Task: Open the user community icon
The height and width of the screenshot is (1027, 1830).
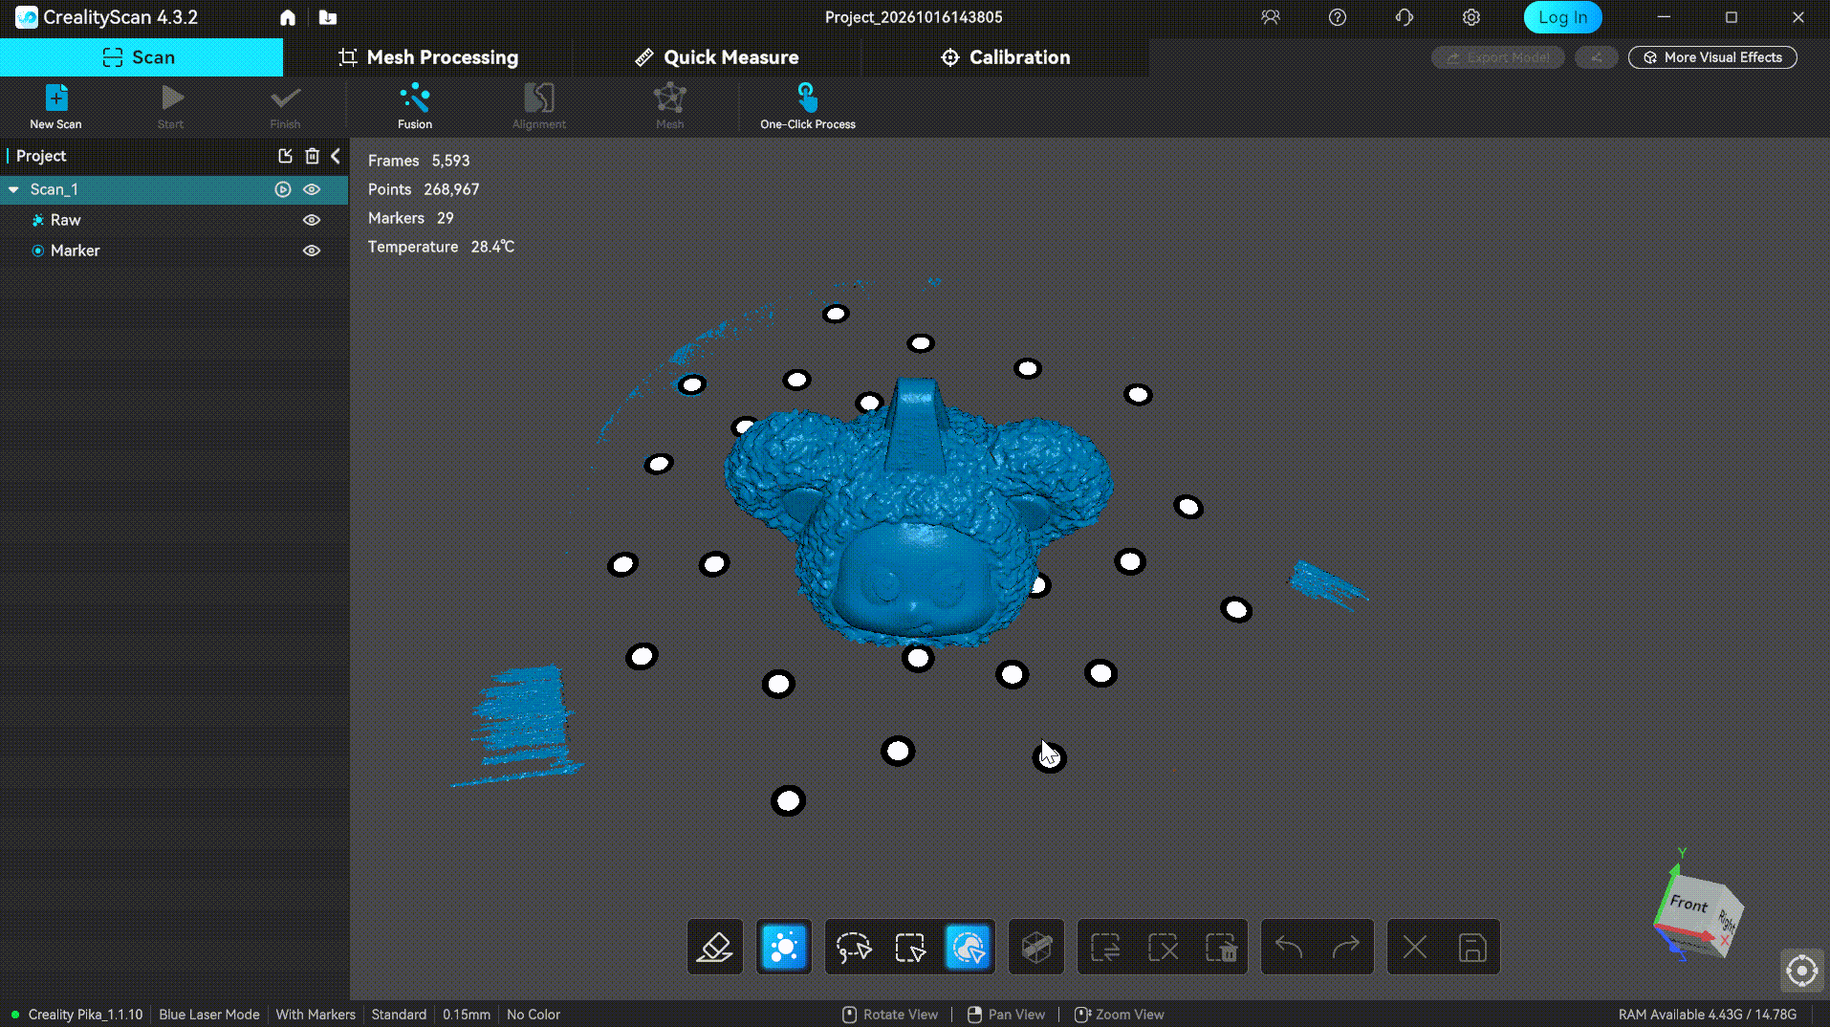Action: pyautogui.click(x=1271, y=17)
